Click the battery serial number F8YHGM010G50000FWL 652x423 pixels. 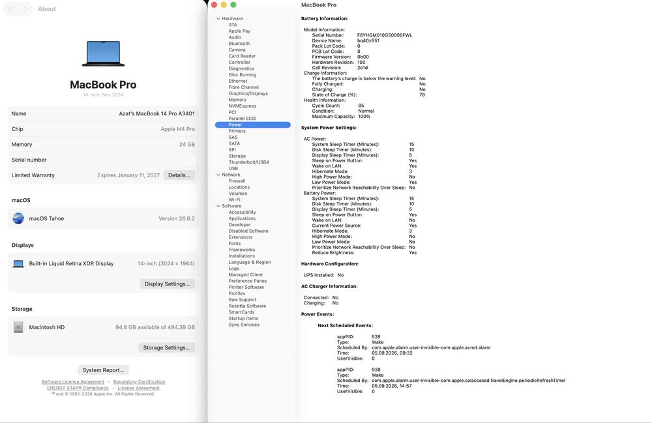[384, 35]
